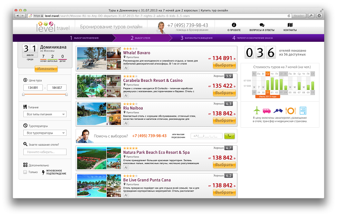Go to step 3 Варианты размещения
Screen dimensions: 337x216
pos(196,38)
